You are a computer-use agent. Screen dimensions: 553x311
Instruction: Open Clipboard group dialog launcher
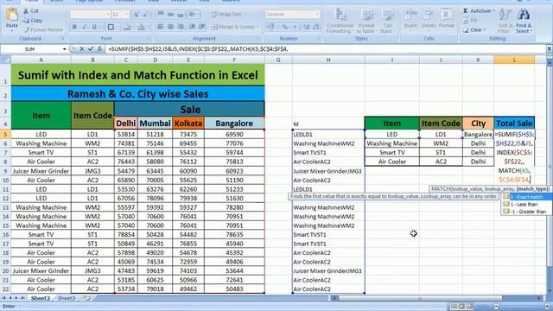(63, 38)
